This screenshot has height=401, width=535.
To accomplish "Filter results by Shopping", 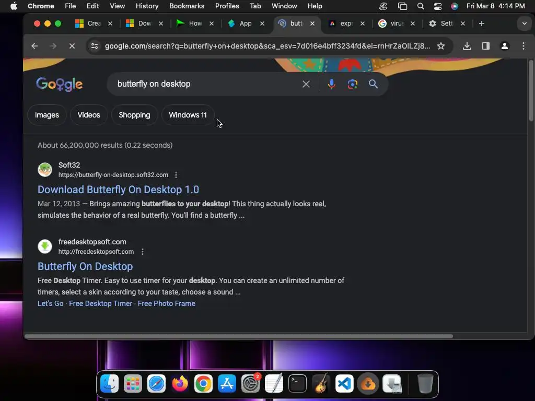I will click(134, 115).
